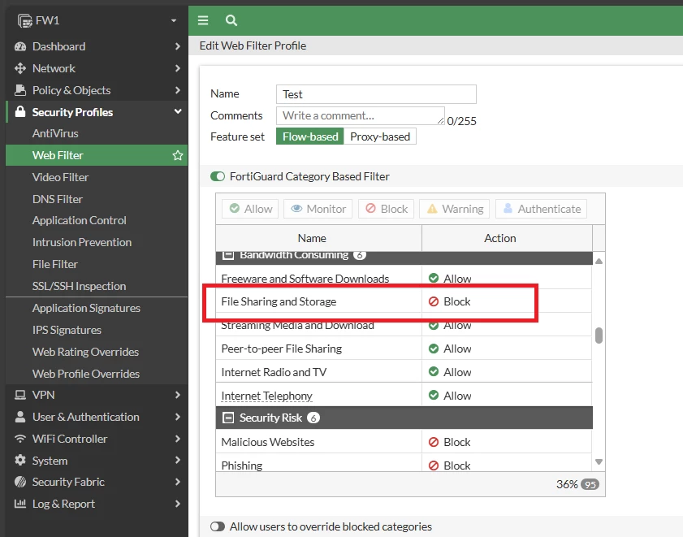Click the block icon on Malicious Websites row
Screen dimensions: 683x537
pyautogui.click(x=434, y=442)
